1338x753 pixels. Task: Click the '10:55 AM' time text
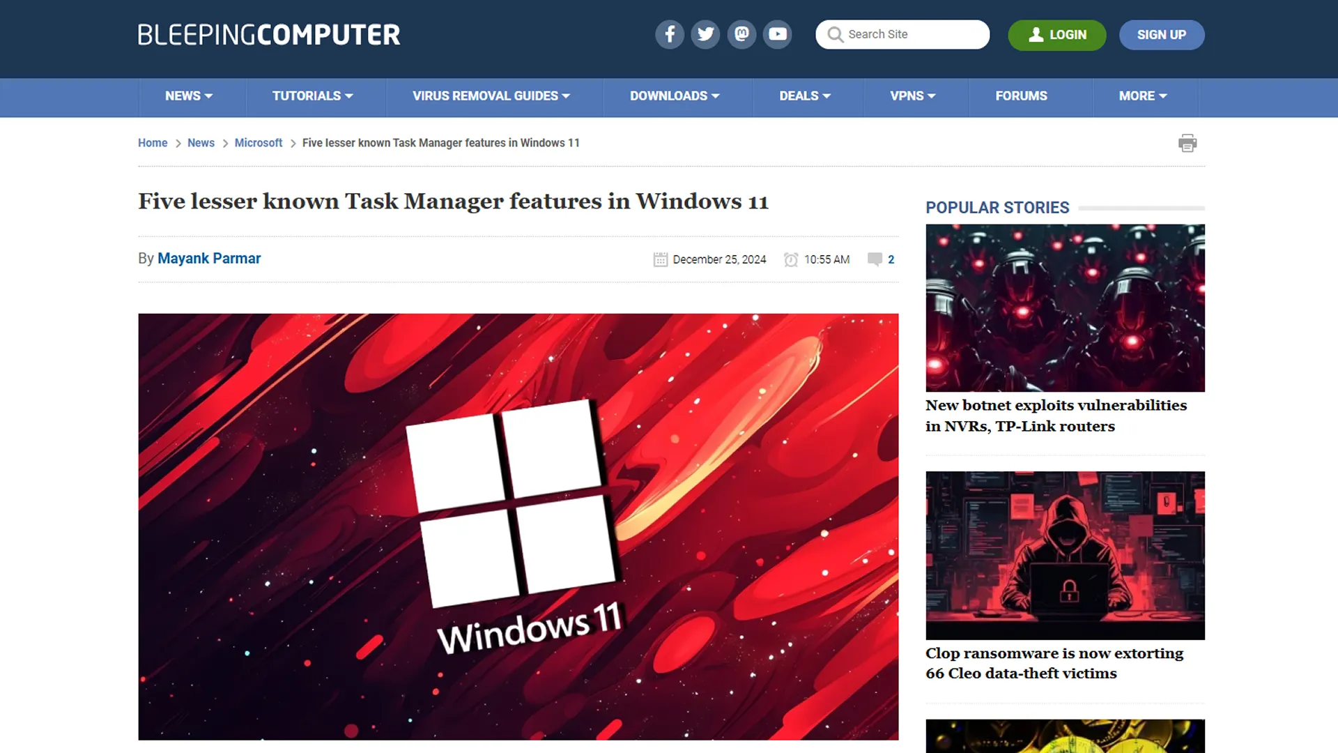pyautogui.click(x=826, y=259)
